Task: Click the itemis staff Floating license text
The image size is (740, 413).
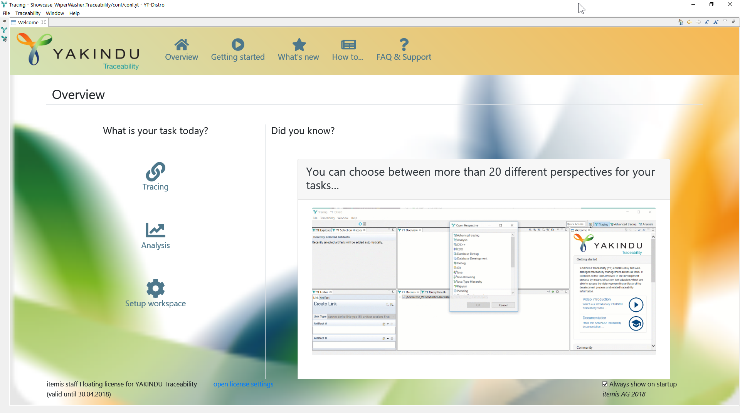Action: click(x=122, y=384)
